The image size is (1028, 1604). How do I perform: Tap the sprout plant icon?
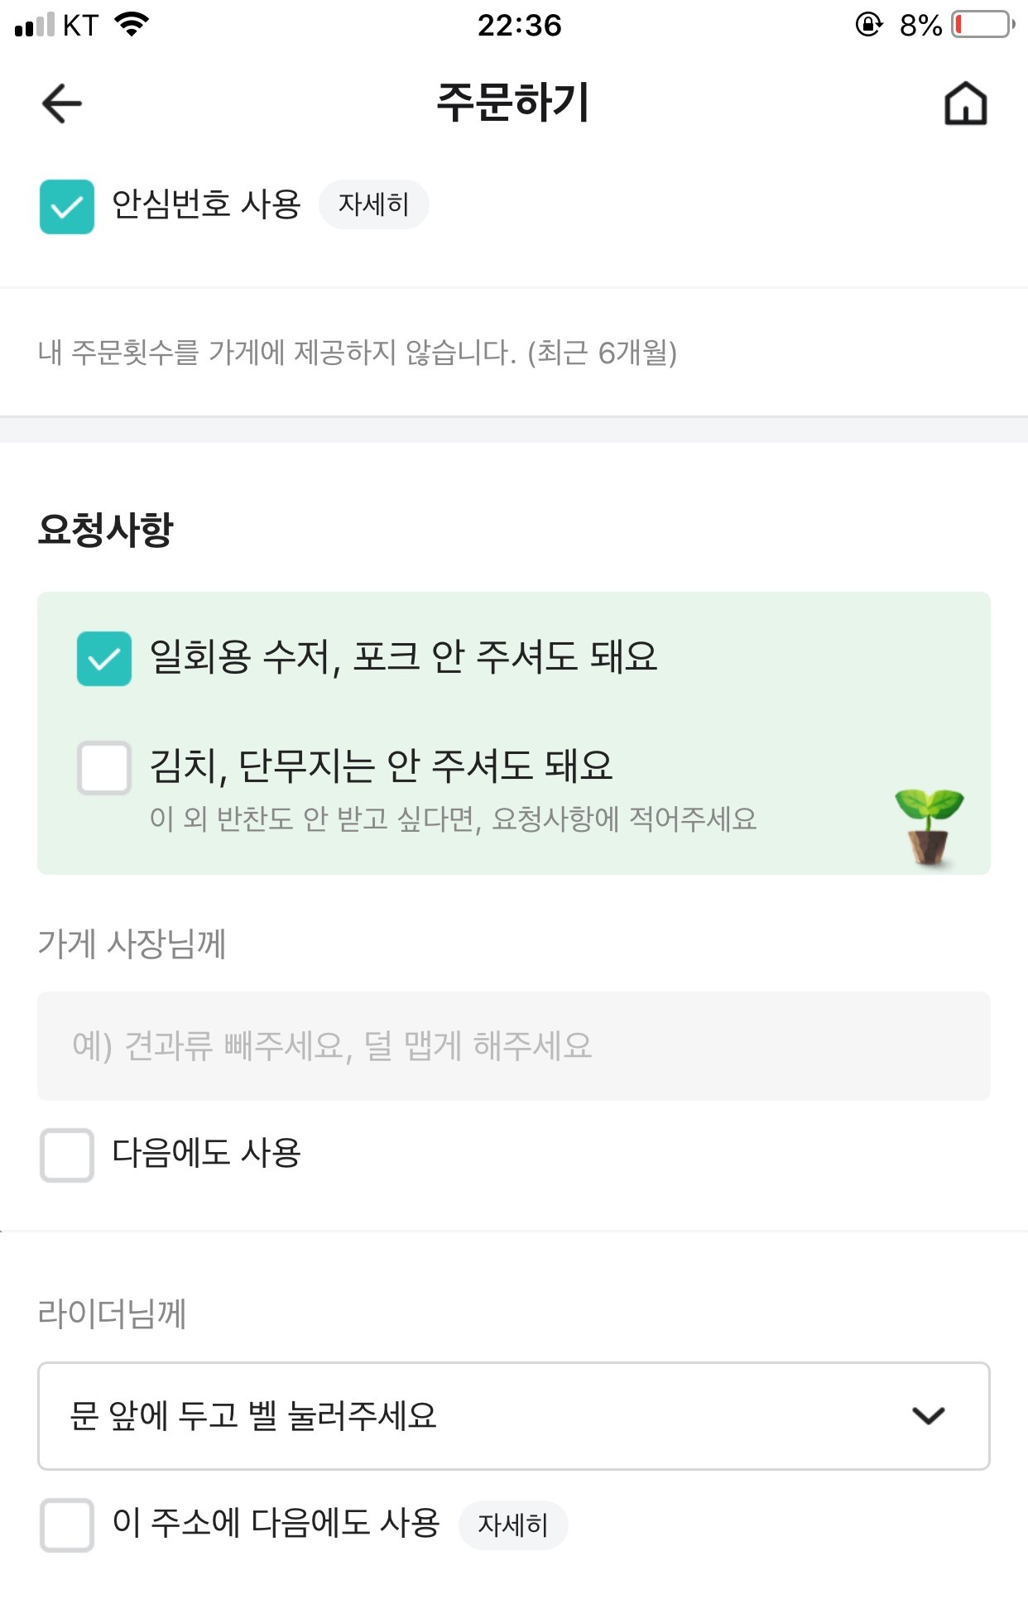(929, 826)
